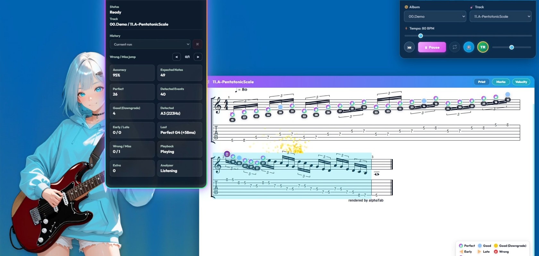Click the perfect star above badge 21

251,162
